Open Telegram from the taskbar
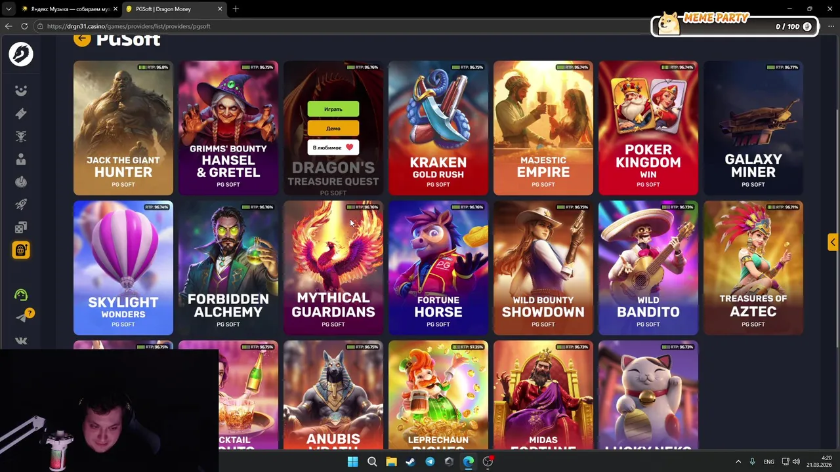840x472 pixels. (x=430, y=462)
